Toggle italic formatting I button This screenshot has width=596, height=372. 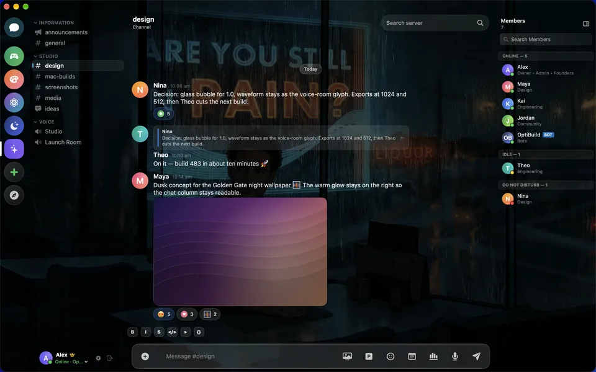(145, 332)
